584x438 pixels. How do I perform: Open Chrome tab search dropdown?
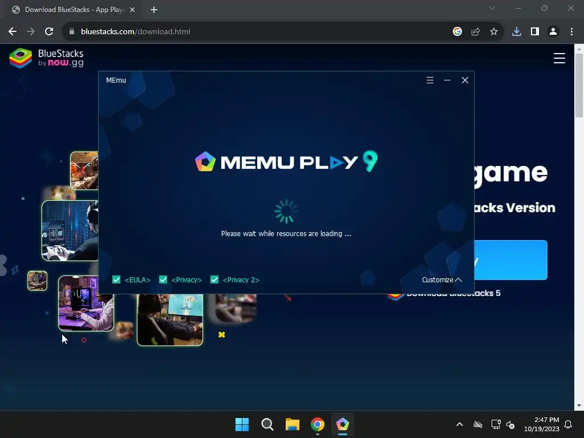point(492,8)
